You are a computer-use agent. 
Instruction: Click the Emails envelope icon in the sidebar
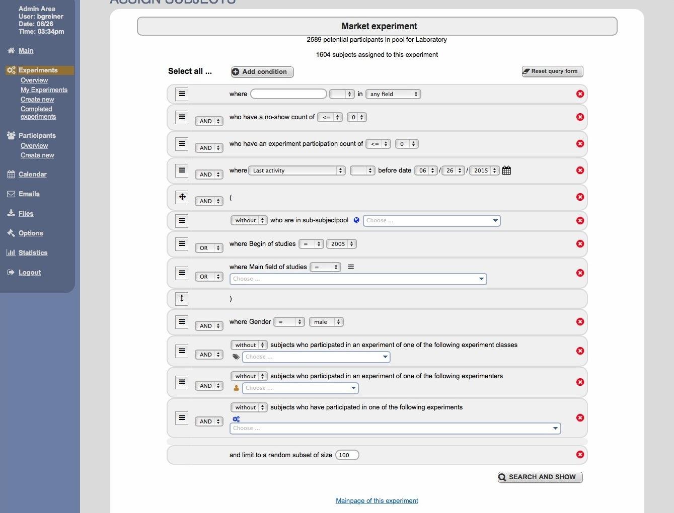tap(11, 194)
